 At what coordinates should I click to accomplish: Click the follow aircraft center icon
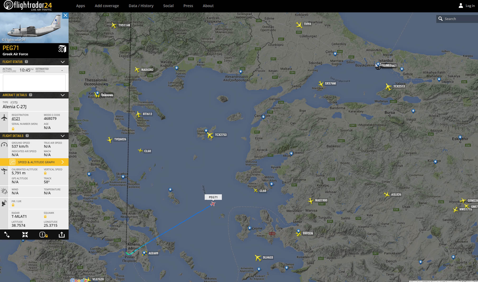tap(25, 235)
